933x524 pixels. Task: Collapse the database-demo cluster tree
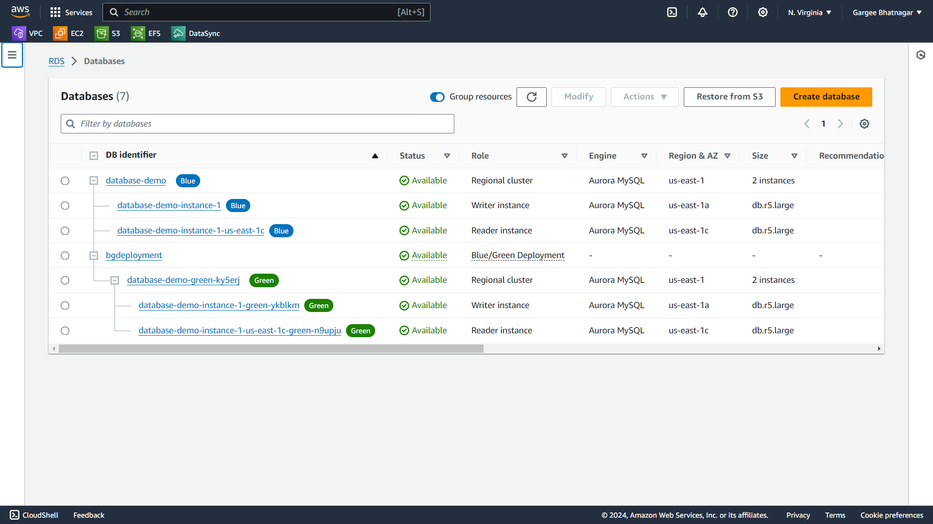click(x=94, y=181)
